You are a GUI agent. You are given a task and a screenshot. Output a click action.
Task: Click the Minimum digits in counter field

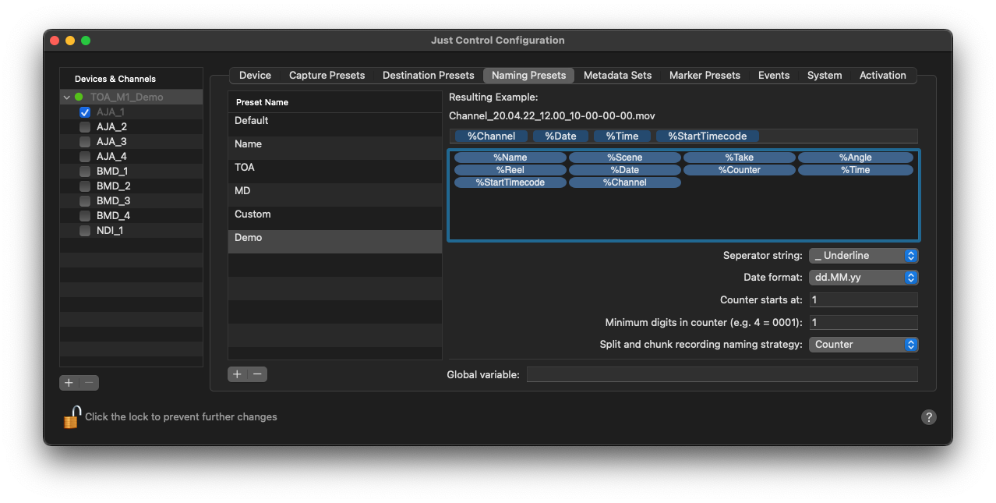pos(864,323)
